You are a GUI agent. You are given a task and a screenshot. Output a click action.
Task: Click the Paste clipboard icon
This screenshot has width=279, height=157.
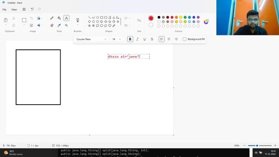(6, 20)
